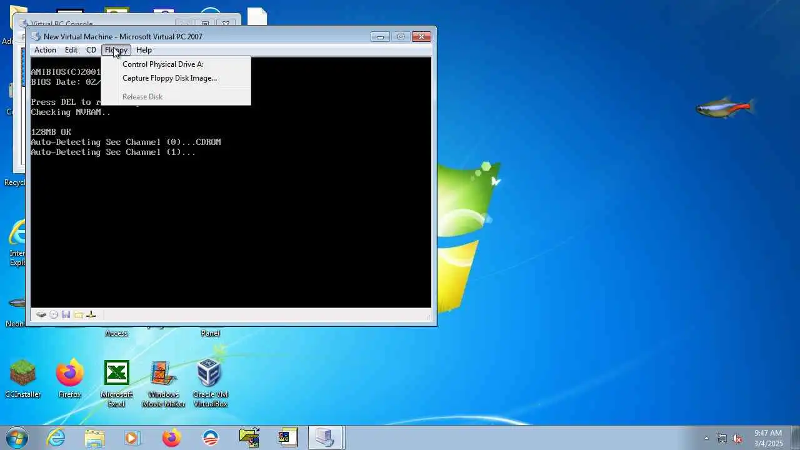Screen dimensions: 800x450
Task: Select the Oracle VM VirtualBox desktop icon
Action: 210,384
